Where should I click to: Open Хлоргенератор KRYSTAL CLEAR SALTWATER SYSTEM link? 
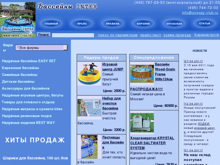pos(152,143)
